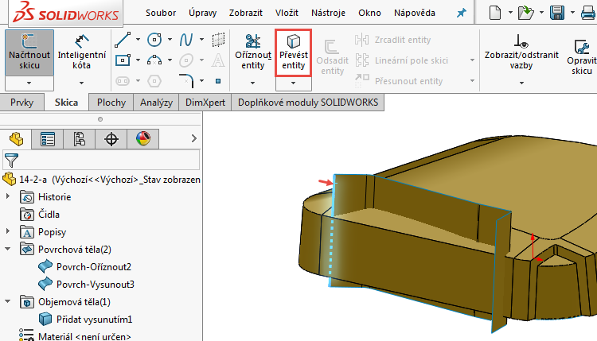The width and height of the screenshot is (597, 341).
Task: Open dropdown under Inteligentní kóta
Action: 81,83
